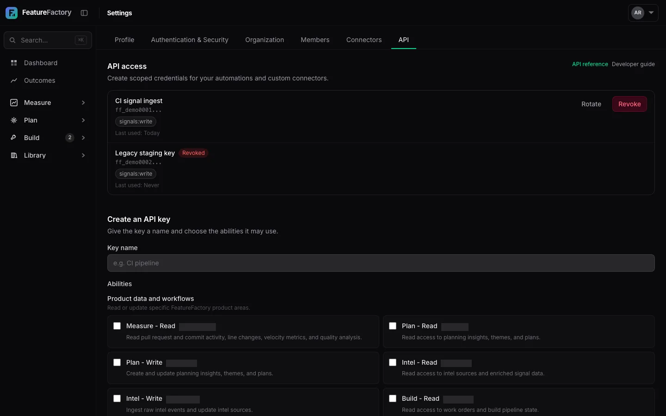
Task: Tick the Intel - Write checkbox
Action: pos(117,398)
